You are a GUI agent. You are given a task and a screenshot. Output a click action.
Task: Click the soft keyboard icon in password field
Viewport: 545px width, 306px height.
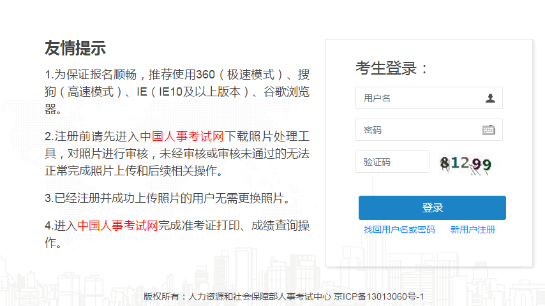pos(489,130)
